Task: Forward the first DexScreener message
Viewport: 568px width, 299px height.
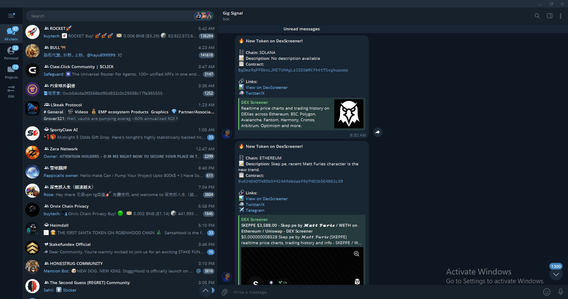Action: click(378, 132)
